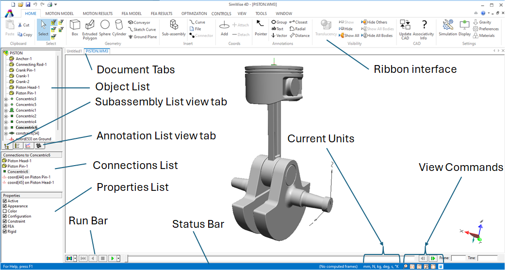Viewport: 511px width, 270px height.
Task: Click the Show All visibility command
Action: tap(349, 35)
